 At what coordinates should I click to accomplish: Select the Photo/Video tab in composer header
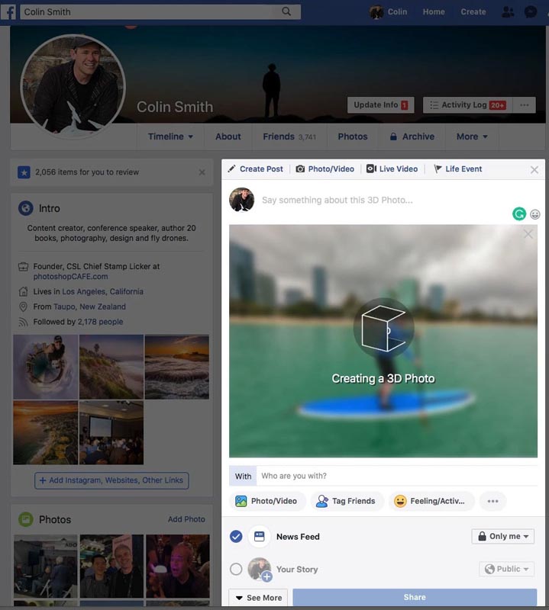click(x=325, y=169)
